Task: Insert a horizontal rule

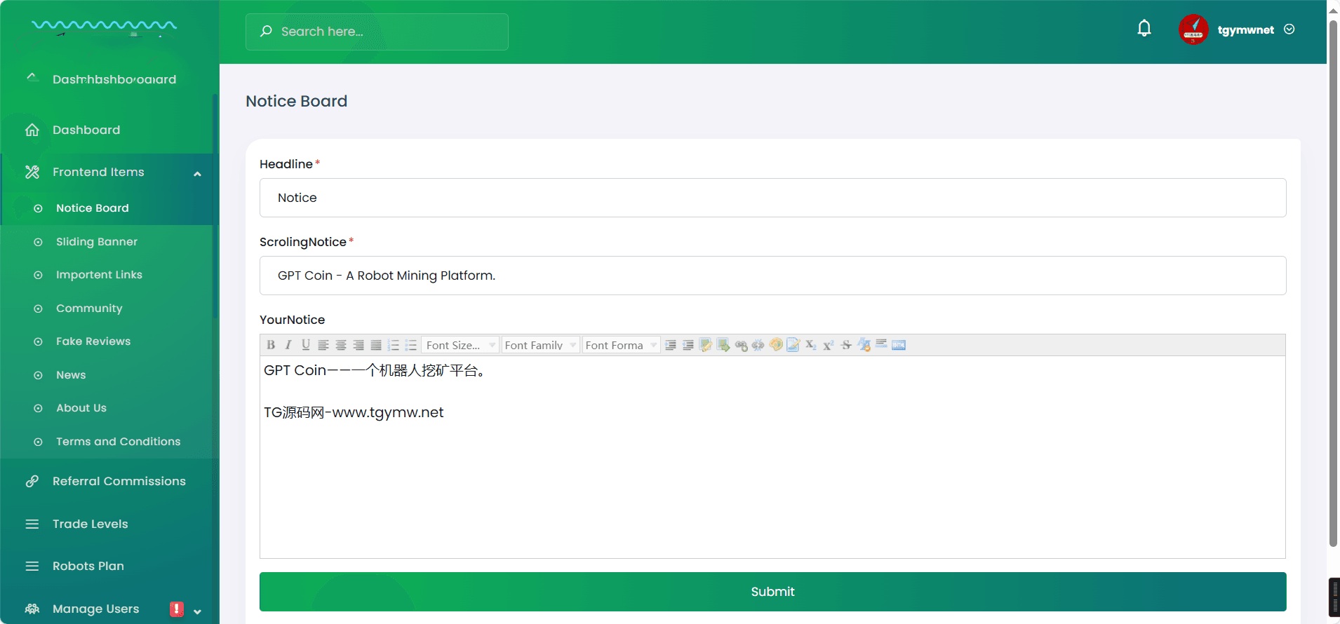Action: [881, 344]
